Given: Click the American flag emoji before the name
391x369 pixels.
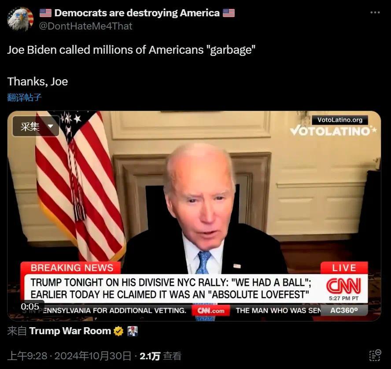Looking at the screenshot, I should [x=45, y=13].
